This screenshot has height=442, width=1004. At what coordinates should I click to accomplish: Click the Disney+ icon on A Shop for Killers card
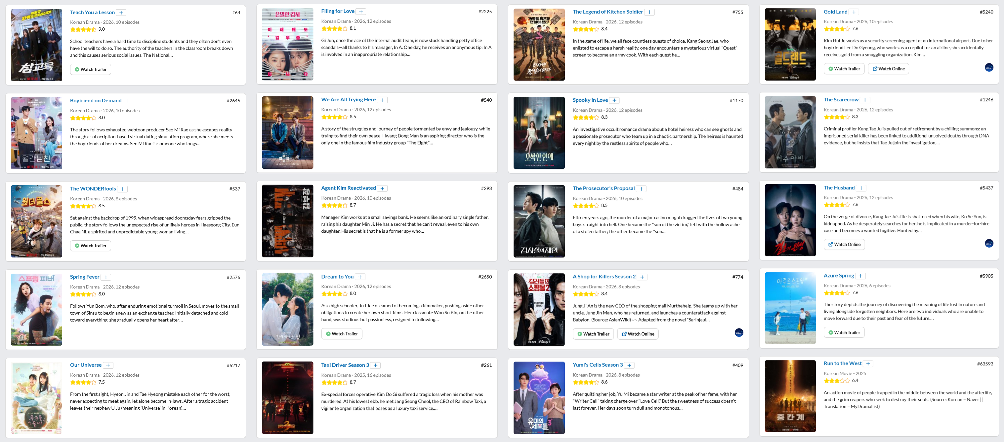pos(739,333)
